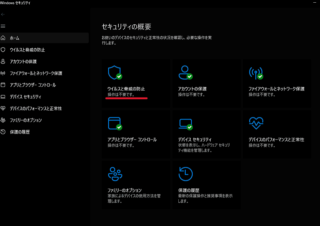Click the large clock icon in 保護の履歴 card
The width and height of the screenshot is (320, 226).
point(185,174)
